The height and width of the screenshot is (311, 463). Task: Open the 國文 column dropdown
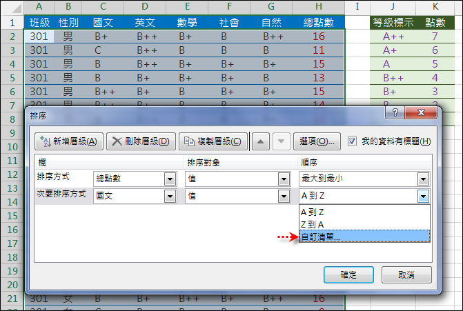click(x=170, y=197)
